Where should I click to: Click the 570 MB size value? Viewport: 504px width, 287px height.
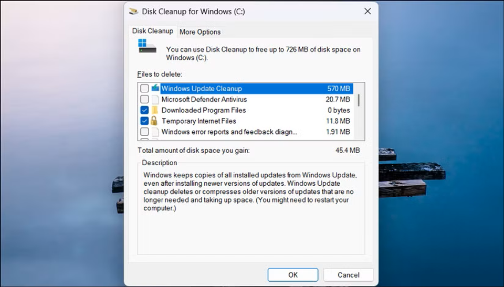click(x=339, y=88)
